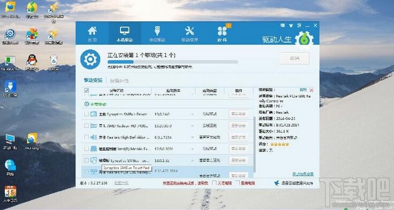Toggle the select-all checkbox in table header
Image resolution: width=394 pixels, height=210 pixels.
point(86,90)
